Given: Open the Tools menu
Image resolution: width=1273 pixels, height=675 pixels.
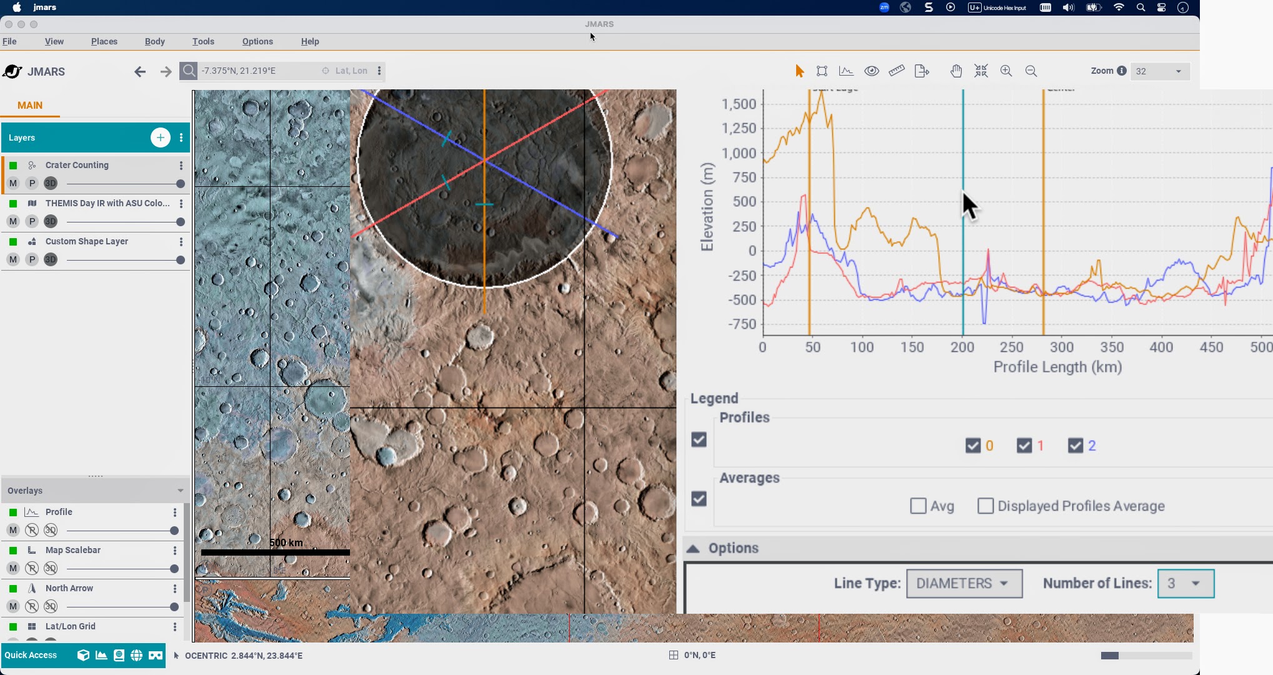Looking at the screenshot, I should (x=203, y=41).
